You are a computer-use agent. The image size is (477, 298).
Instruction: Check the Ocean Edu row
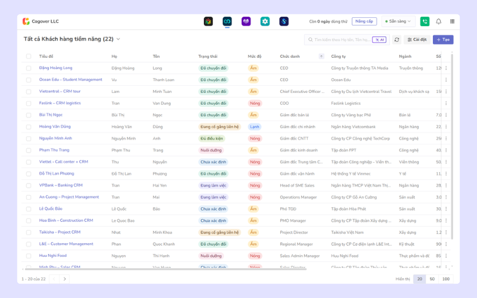(x=29, y=80)
